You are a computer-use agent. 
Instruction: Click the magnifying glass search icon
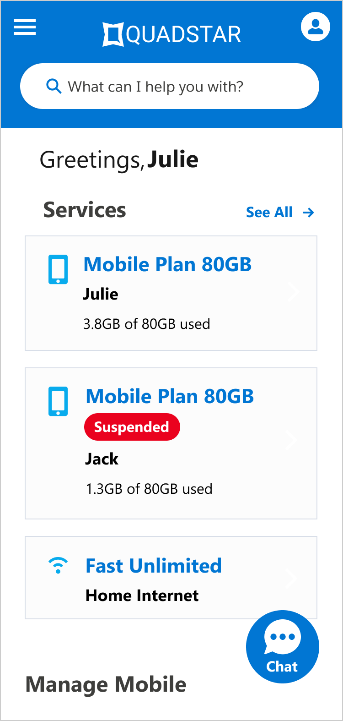click(54, 86)
